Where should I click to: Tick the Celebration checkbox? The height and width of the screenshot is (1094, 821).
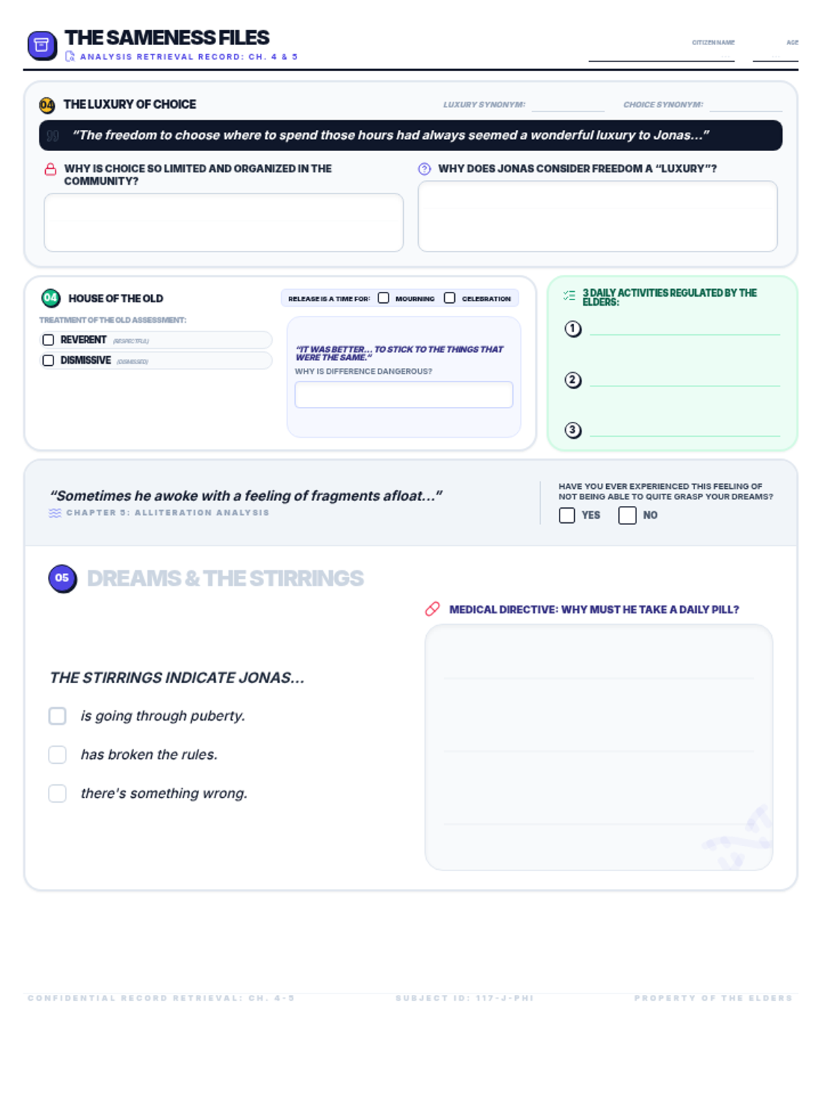coord(449,298)
